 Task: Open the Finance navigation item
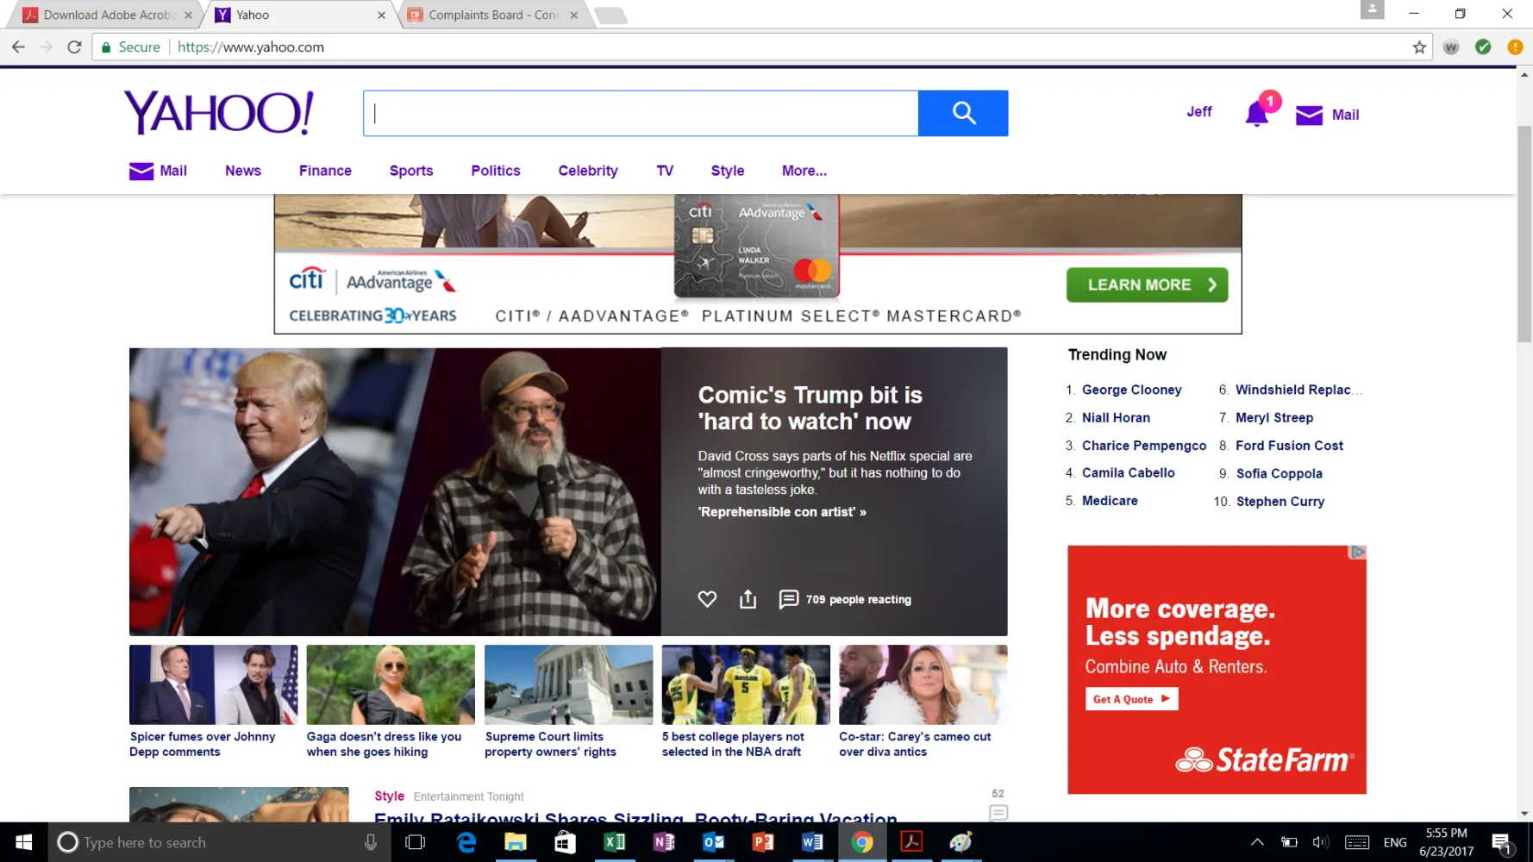click(x=325, y=171)
